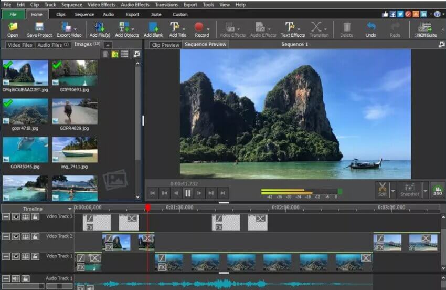Screen dimensions: 446x290
Task: Click the Facebook share icon
Action: (393, 14)
